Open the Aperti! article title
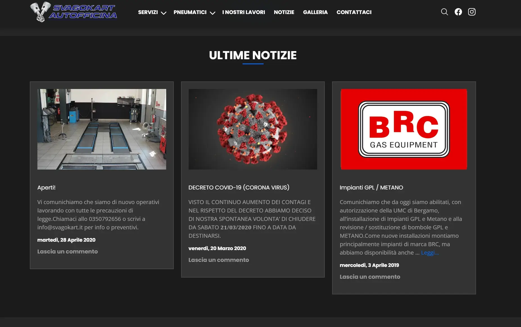This screenshot has width=521, height=327. pos(46,187)
